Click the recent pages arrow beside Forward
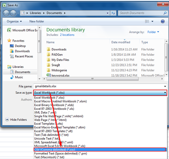Image resolution: width=169 pixels, height=159 pixels. click(x=18, y=13)
